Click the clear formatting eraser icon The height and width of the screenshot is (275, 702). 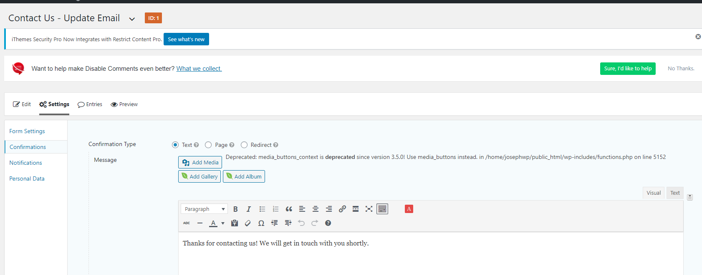[248, 223]
